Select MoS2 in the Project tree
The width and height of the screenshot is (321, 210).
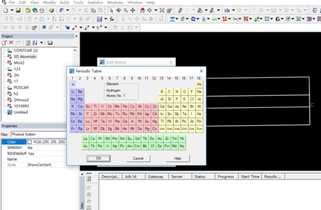coord(19,63)
